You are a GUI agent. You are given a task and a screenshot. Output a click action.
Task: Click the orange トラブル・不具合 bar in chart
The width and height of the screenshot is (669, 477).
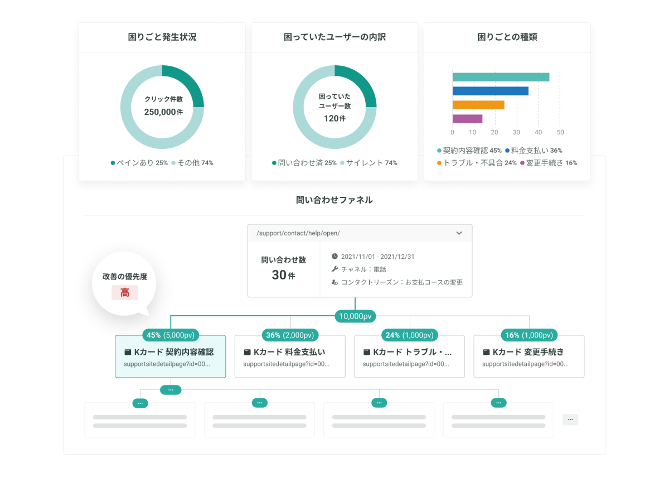pos(478,105)
